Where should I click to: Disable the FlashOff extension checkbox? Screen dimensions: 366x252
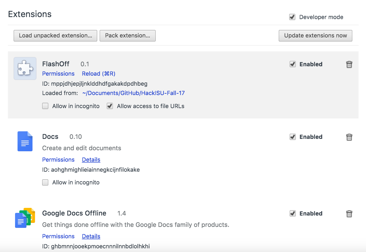coord(293,64)
